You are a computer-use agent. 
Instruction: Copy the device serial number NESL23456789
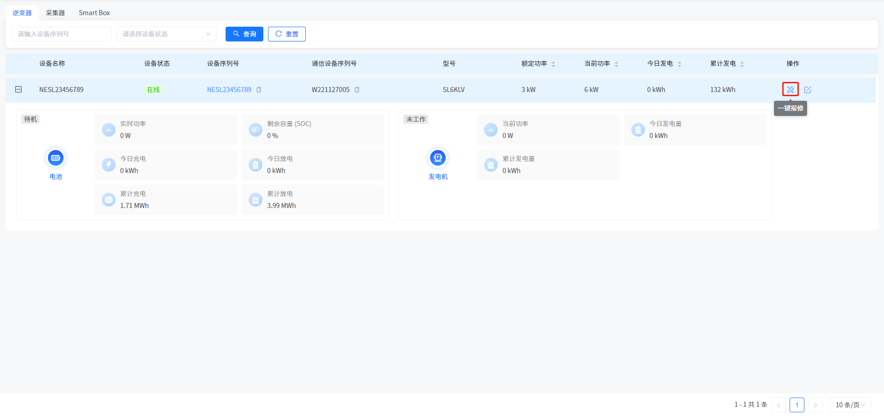pos(259,90)
